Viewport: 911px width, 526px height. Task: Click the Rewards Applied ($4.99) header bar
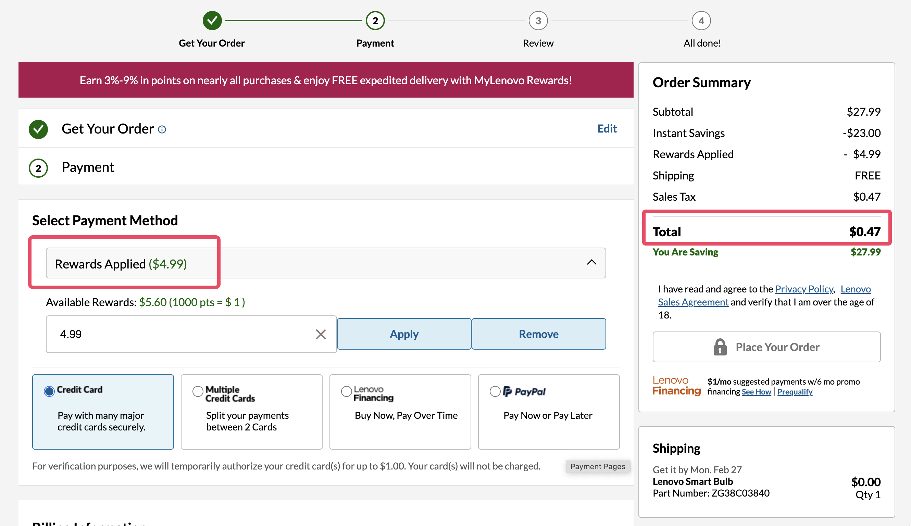click(325, 263)
